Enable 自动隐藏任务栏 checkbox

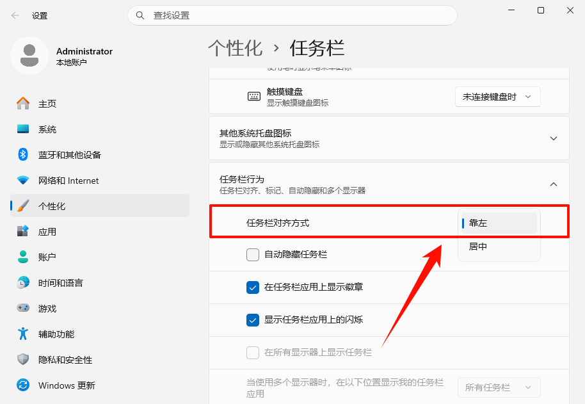(253, 255)
